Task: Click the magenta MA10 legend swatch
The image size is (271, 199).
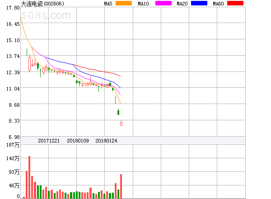Action: click(x=164, y=3)
